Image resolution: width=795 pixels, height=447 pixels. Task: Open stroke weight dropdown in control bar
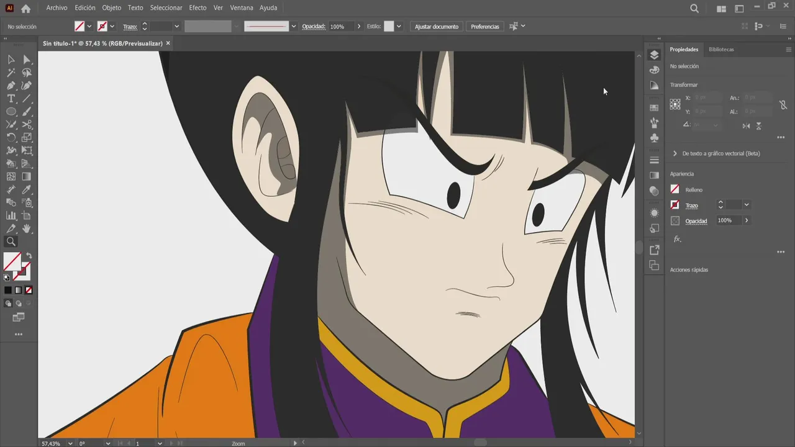(x=176, y=27)
